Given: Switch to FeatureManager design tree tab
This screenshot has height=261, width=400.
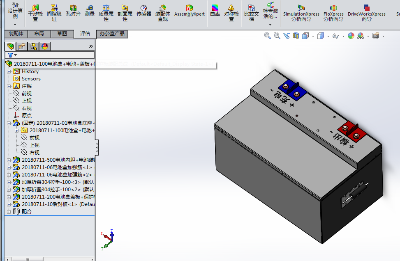Looking at the screenshot, I should point(10,46).
